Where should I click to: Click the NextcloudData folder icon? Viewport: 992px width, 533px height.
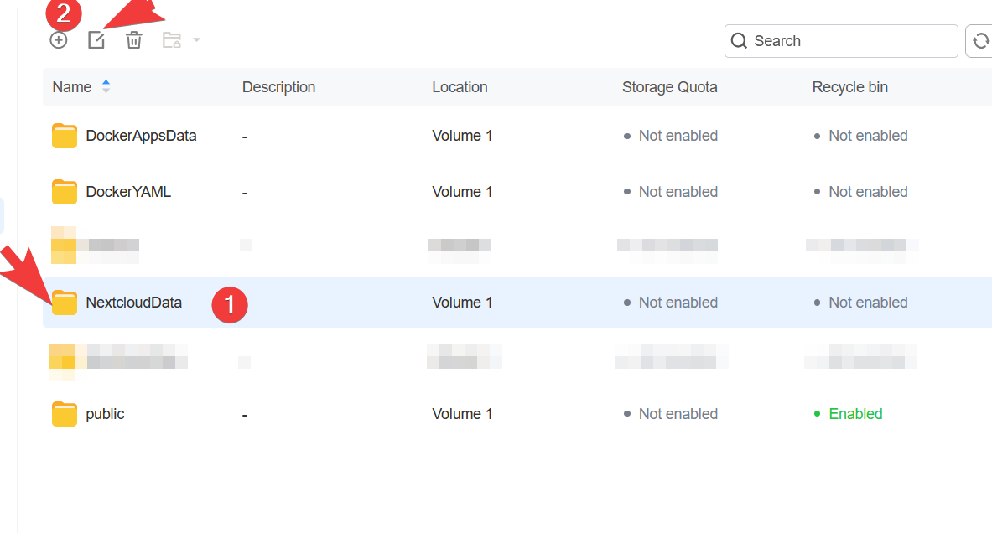[65, 303]
